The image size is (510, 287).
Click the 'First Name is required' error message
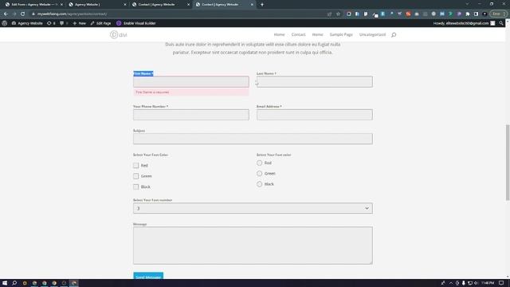coord(191,92)
